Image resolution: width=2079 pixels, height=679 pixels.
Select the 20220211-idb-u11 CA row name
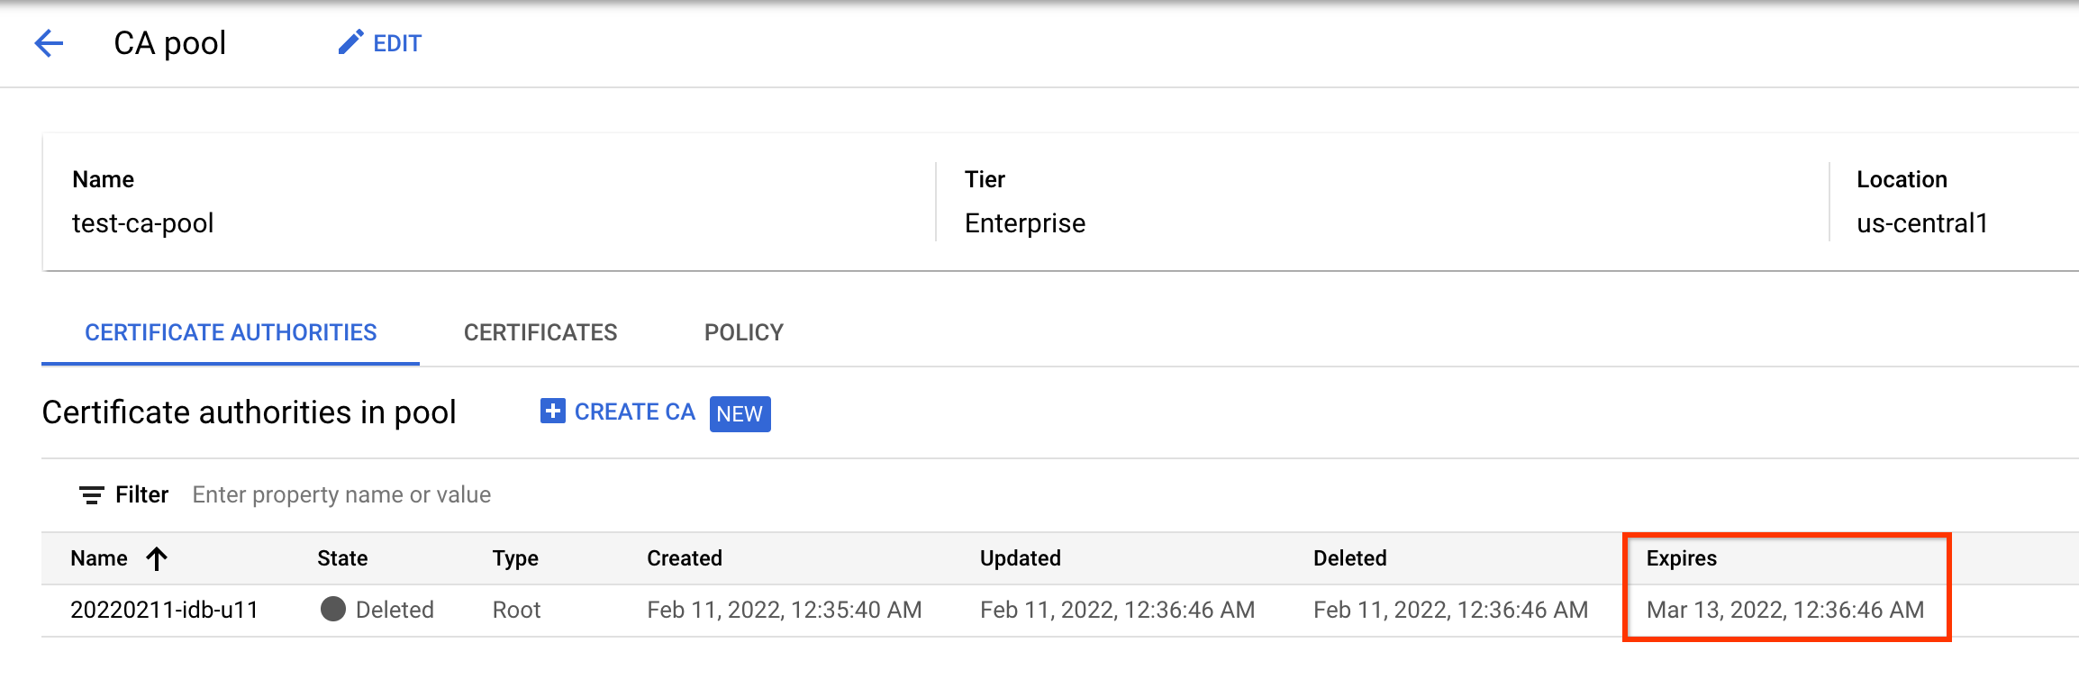164,610
